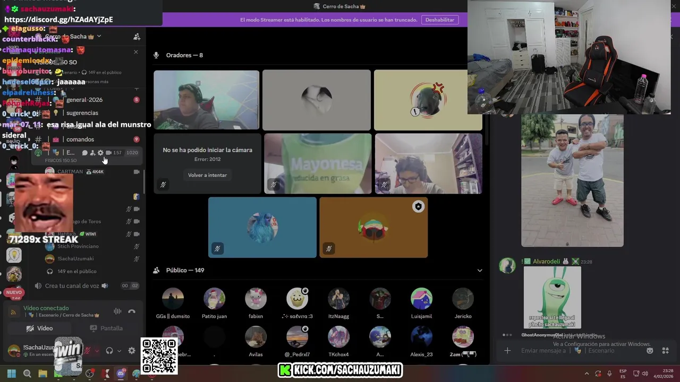The width and height of the screenshot is (680, 382).
Task: Click the Pantalla screen share button
Action: tap(106, 328)
